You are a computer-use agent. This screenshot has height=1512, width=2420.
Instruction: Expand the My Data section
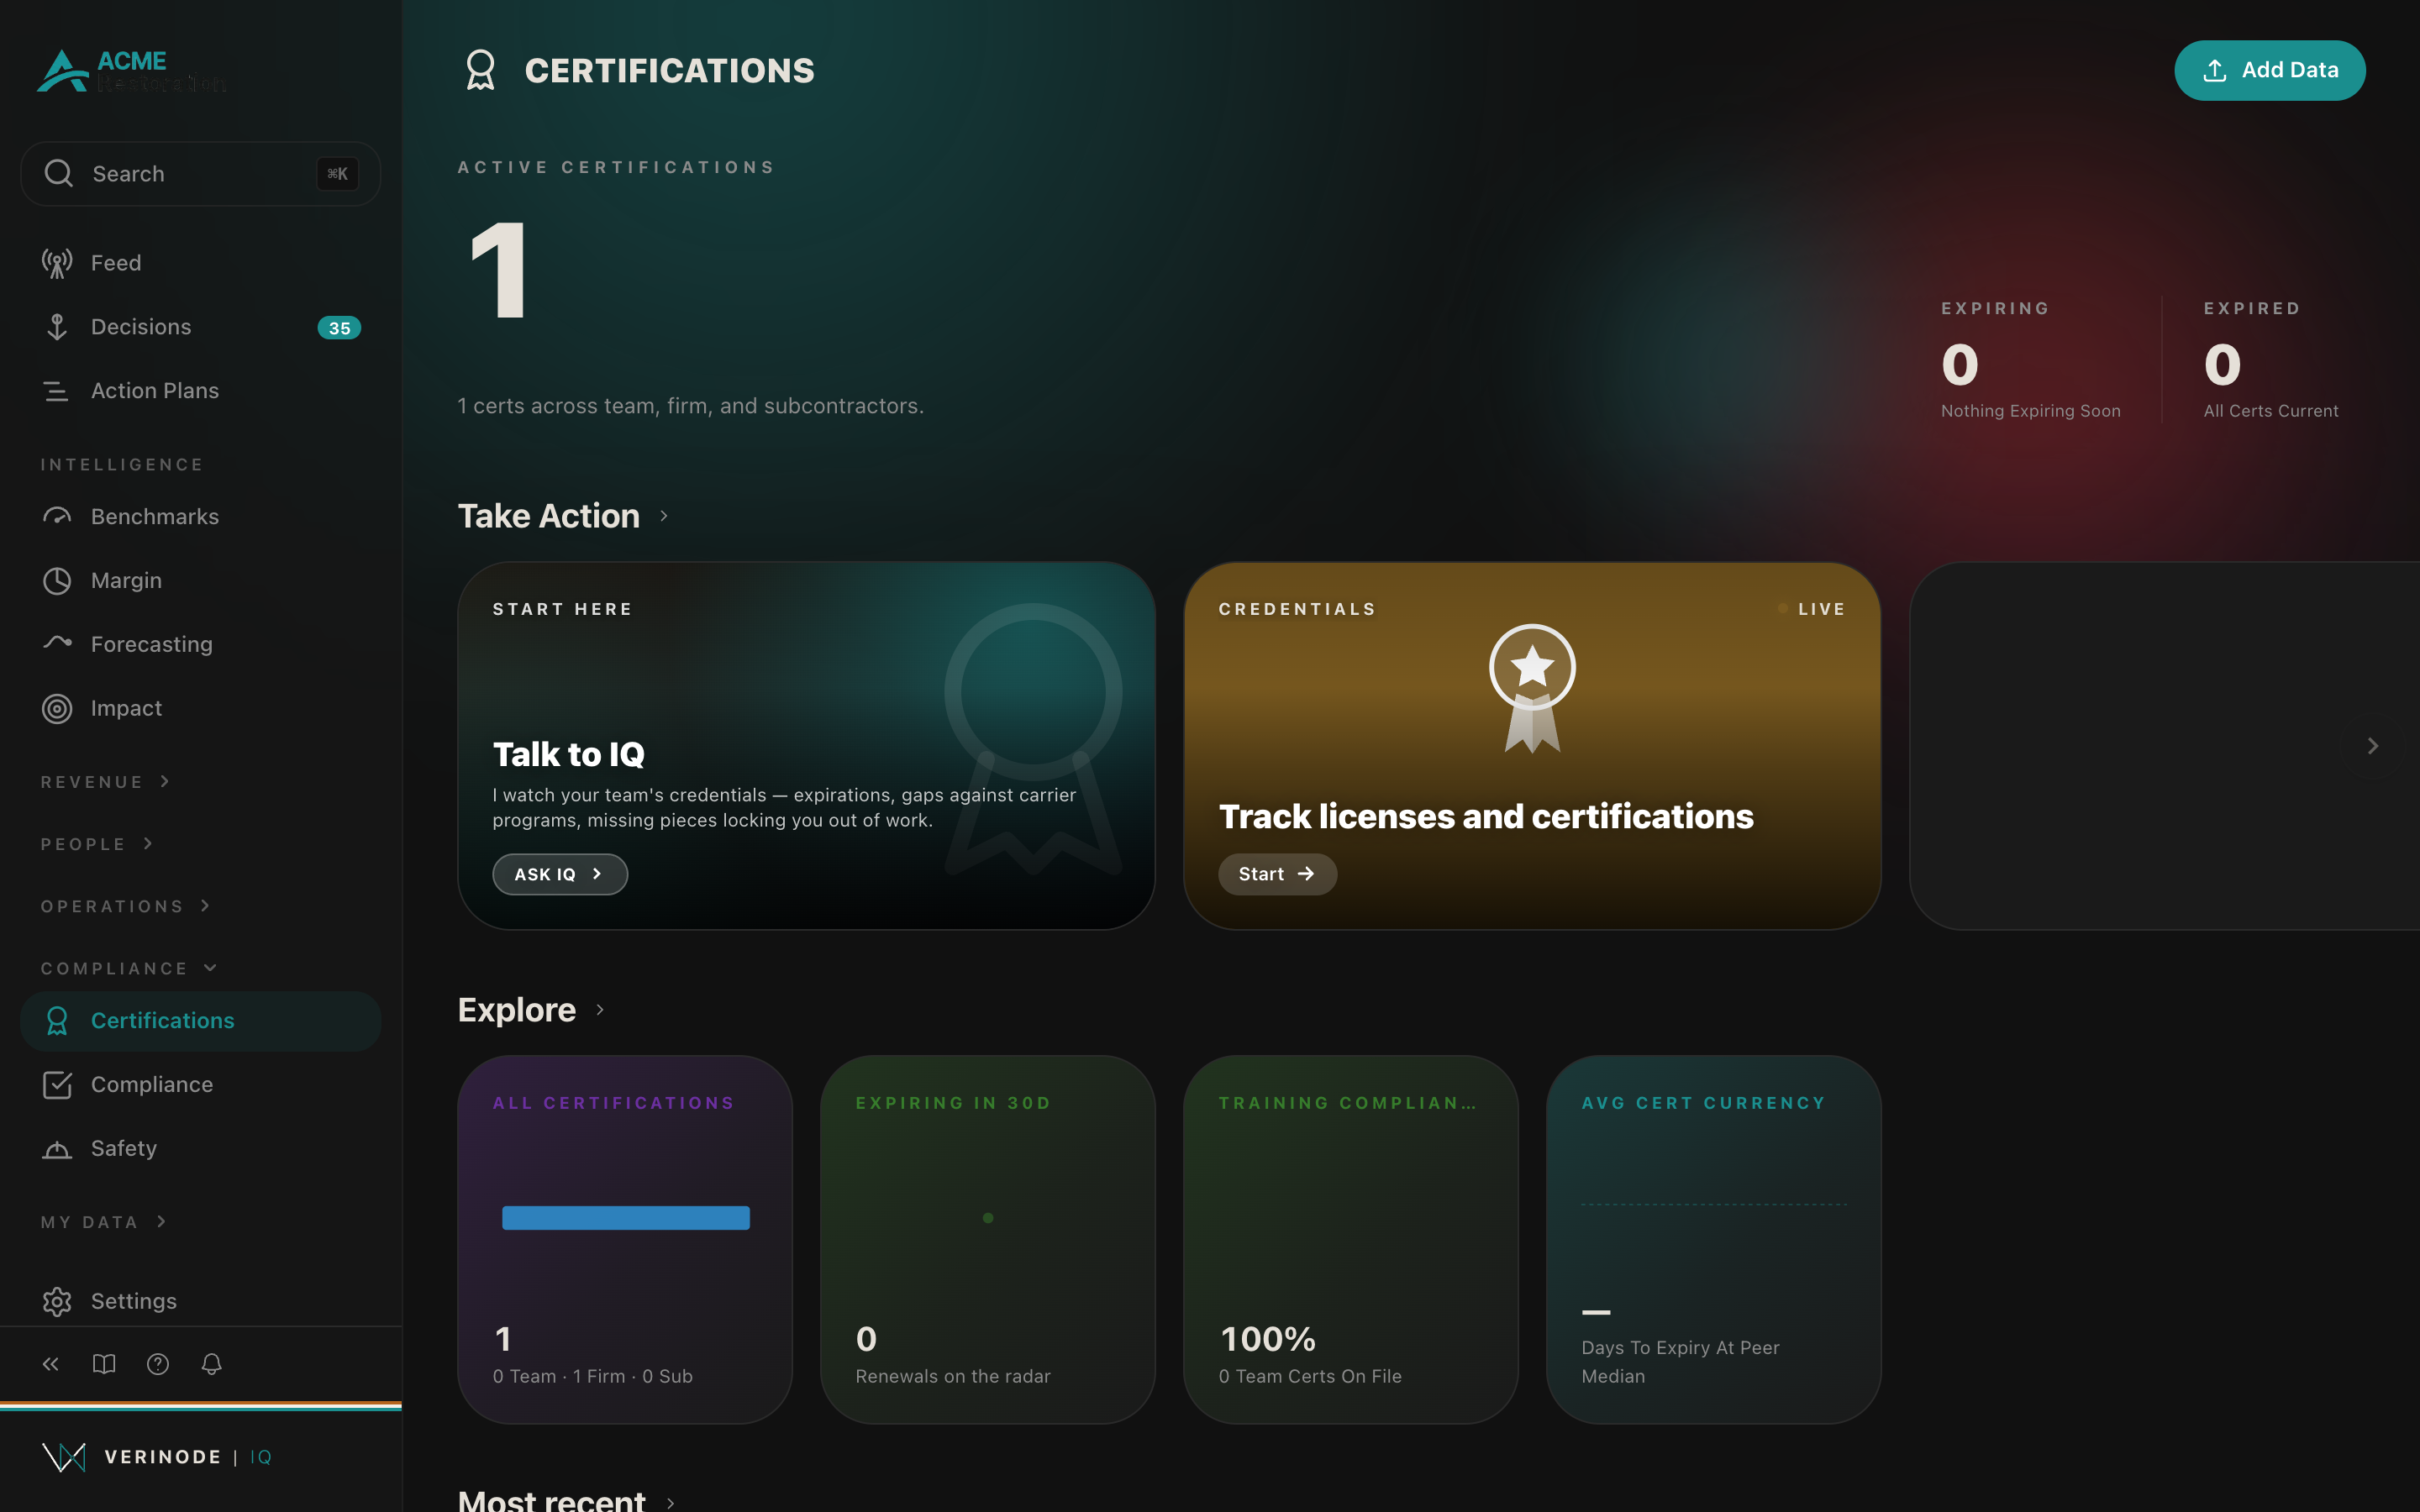103,1222
